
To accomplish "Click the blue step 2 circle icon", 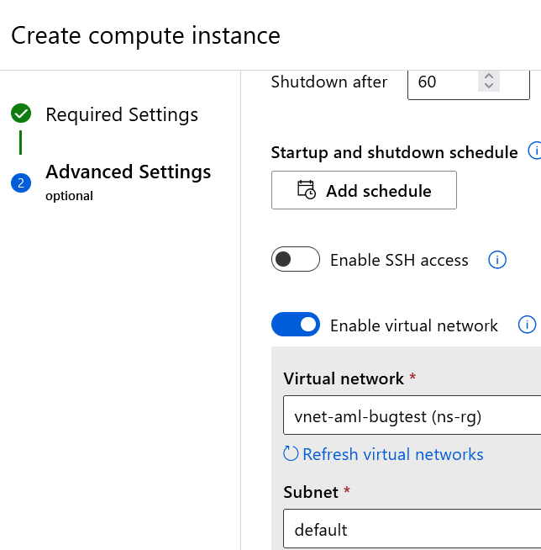I will [21, 182].
